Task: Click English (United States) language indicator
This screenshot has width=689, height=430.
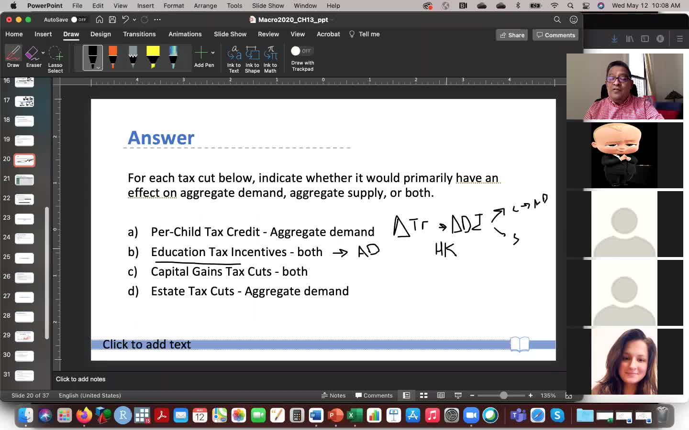Action: click(x=90, y=396)
